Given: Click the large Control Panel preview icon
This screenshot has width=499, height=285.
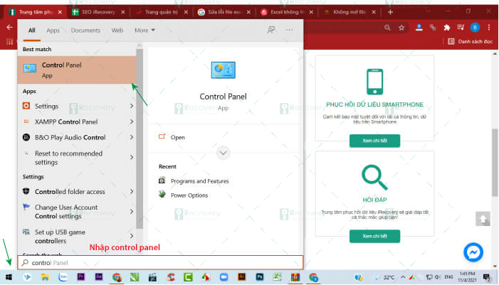Looking at the screenshot, I should pyautogui.click(x=223, y=70).
